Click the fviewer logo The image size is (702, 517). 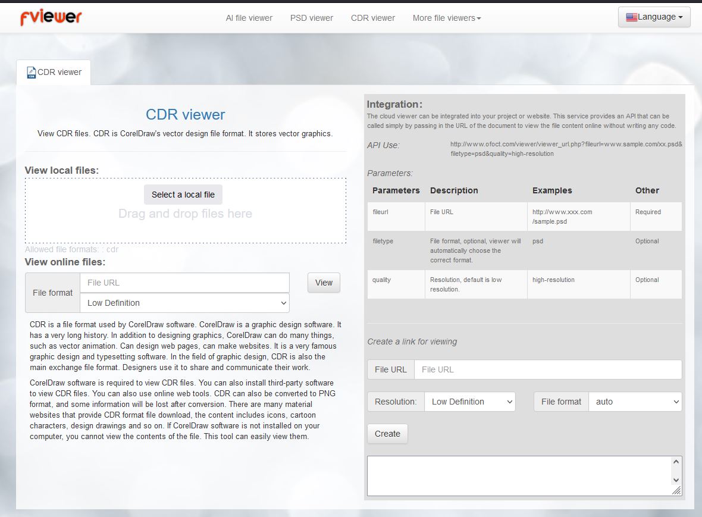click(51, 17)
